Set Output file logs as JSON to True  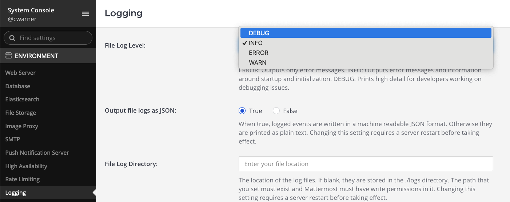(x=242, y=111)
